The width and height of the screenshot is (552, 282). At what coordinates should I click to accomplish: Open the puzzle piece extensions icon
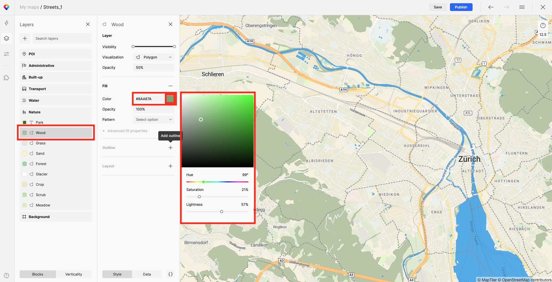click(6, 78)
